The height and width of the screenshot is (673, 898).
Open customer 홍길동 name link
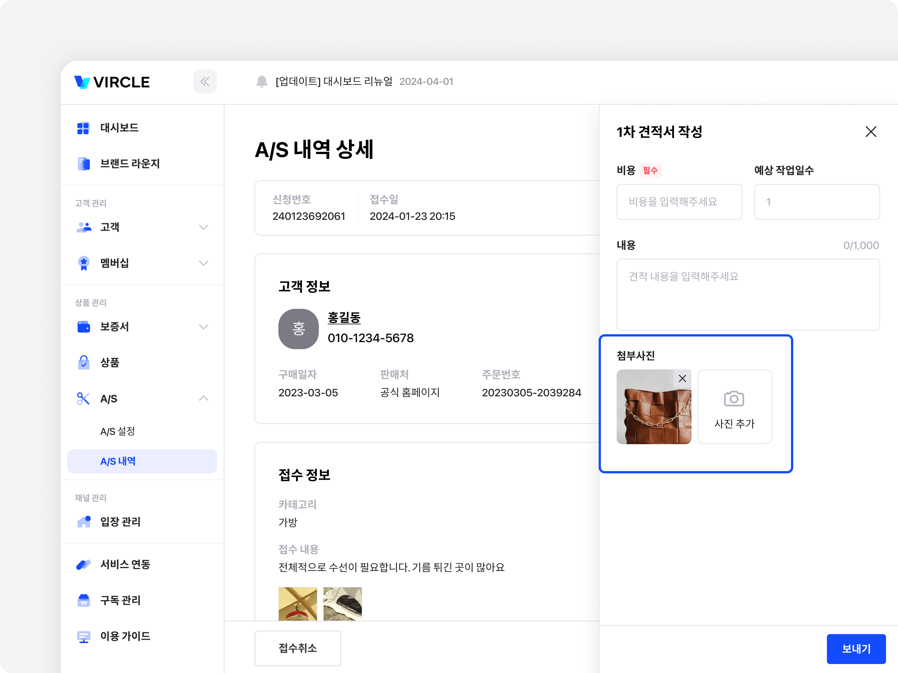tap(344, 317)
